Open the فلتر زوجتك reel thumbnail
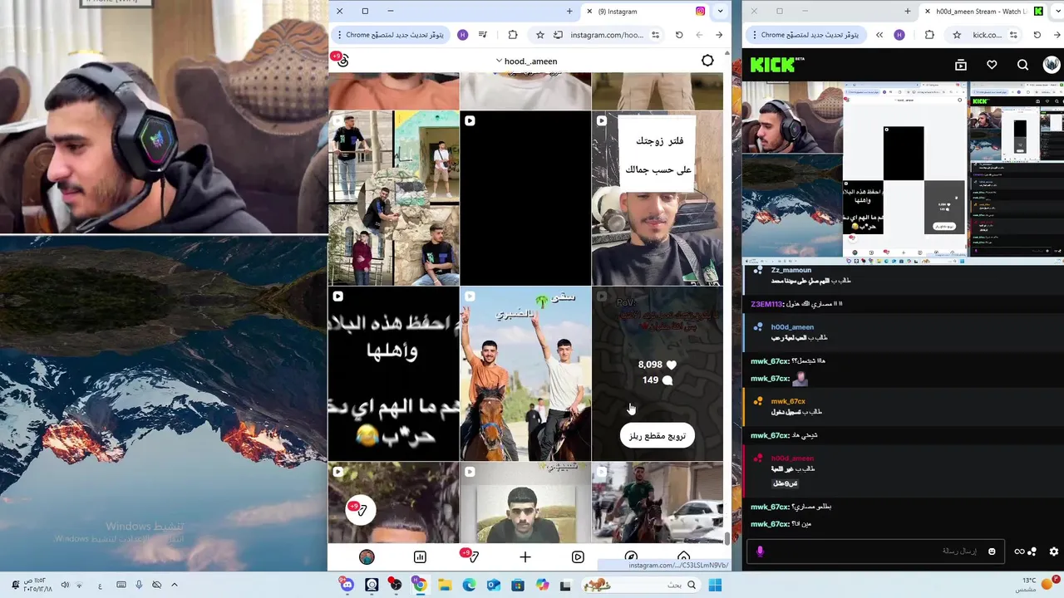 (x=658, y=199)
